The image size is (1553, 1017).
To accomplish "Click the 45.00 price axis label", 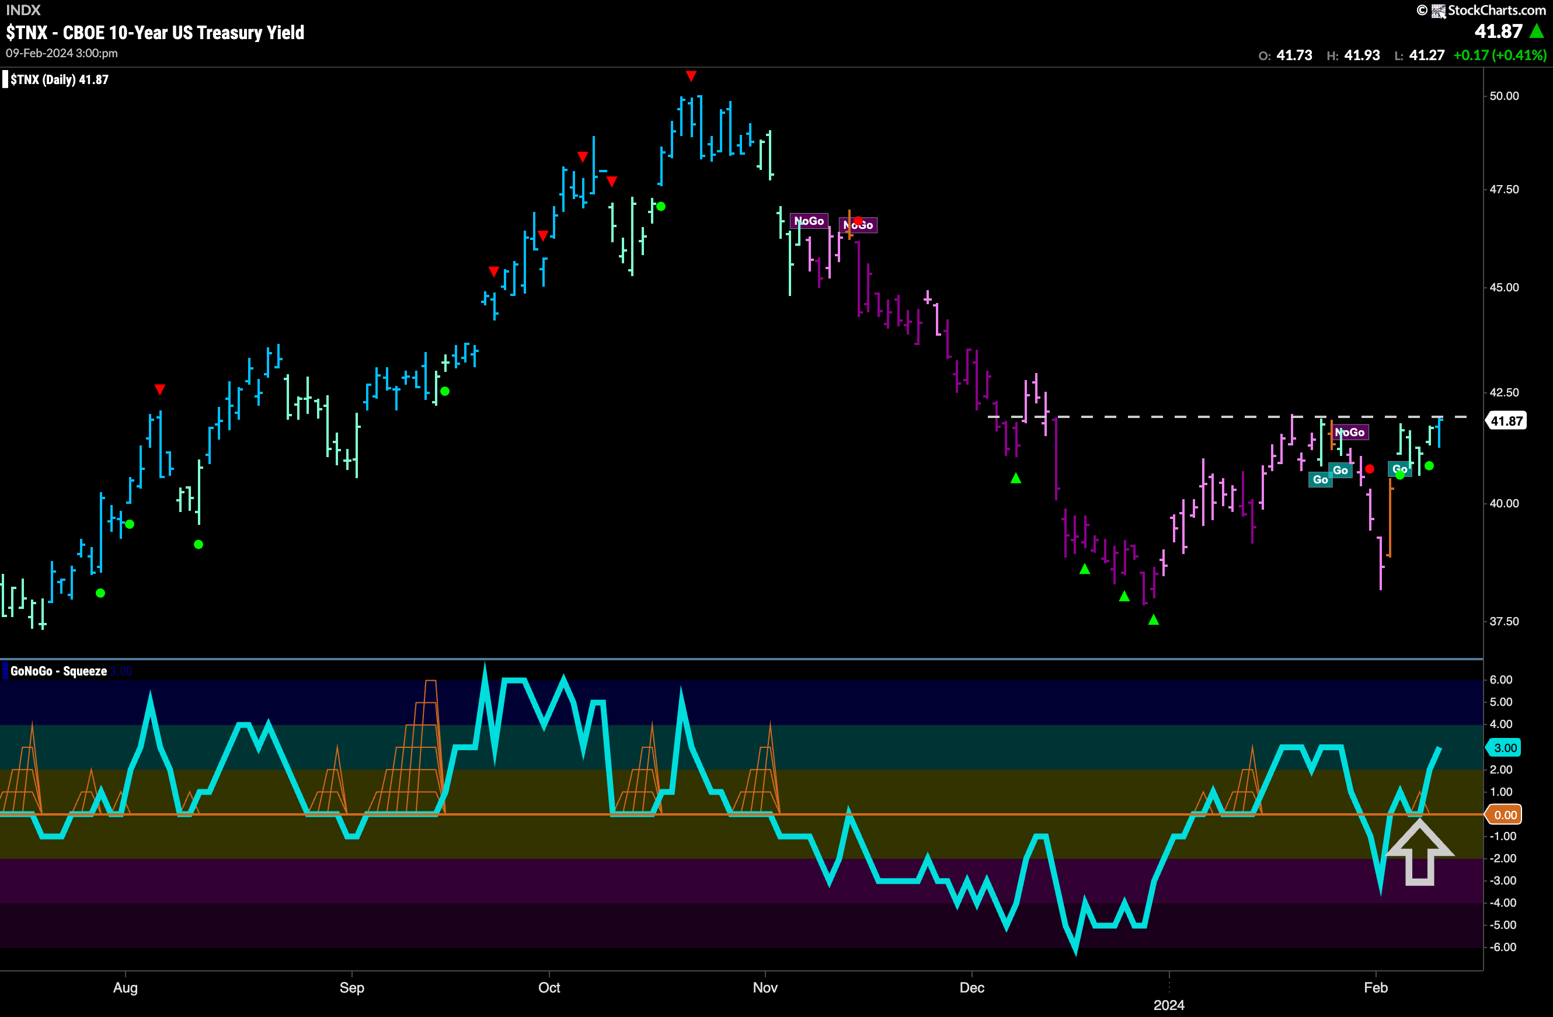I will tap(1504, 288).
